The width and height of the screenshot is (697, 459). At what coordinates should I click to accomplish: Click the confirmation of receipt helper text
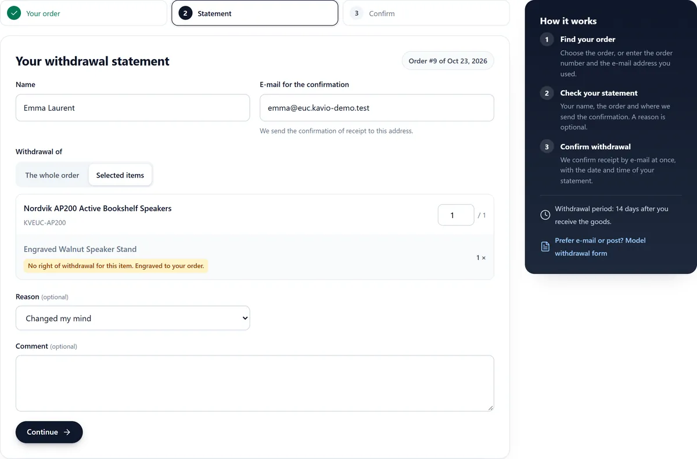click(x=336, y=131)
